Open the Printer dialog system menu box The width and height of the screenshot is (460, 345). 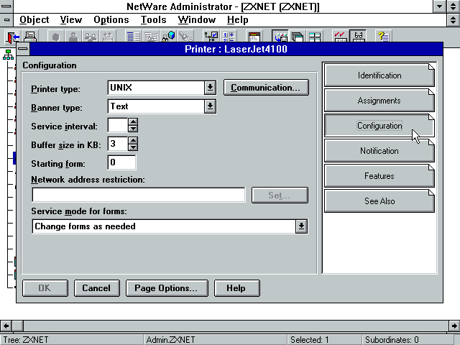[23, 49]
